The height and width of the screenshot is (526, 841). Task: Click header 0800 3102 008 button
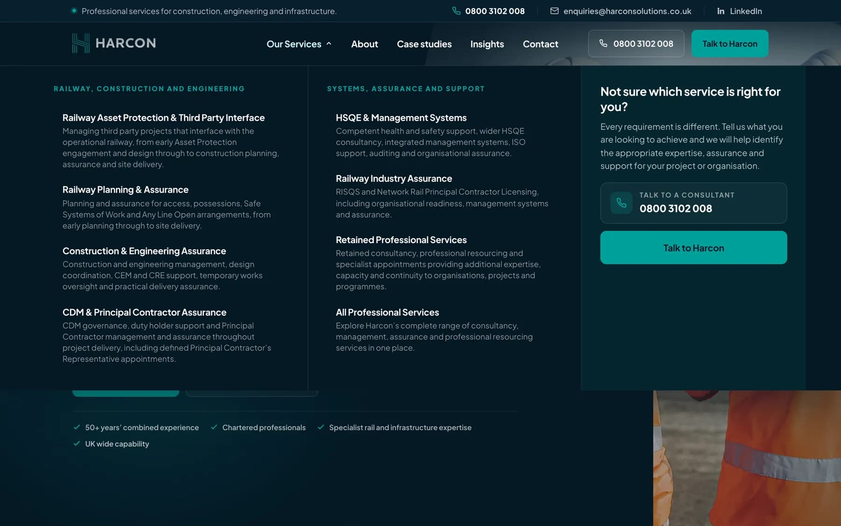point(636,43)
